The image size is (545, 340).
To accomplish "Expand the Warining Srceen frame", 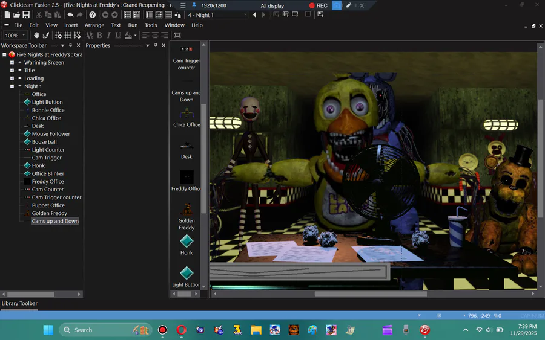I will (12, 62).
